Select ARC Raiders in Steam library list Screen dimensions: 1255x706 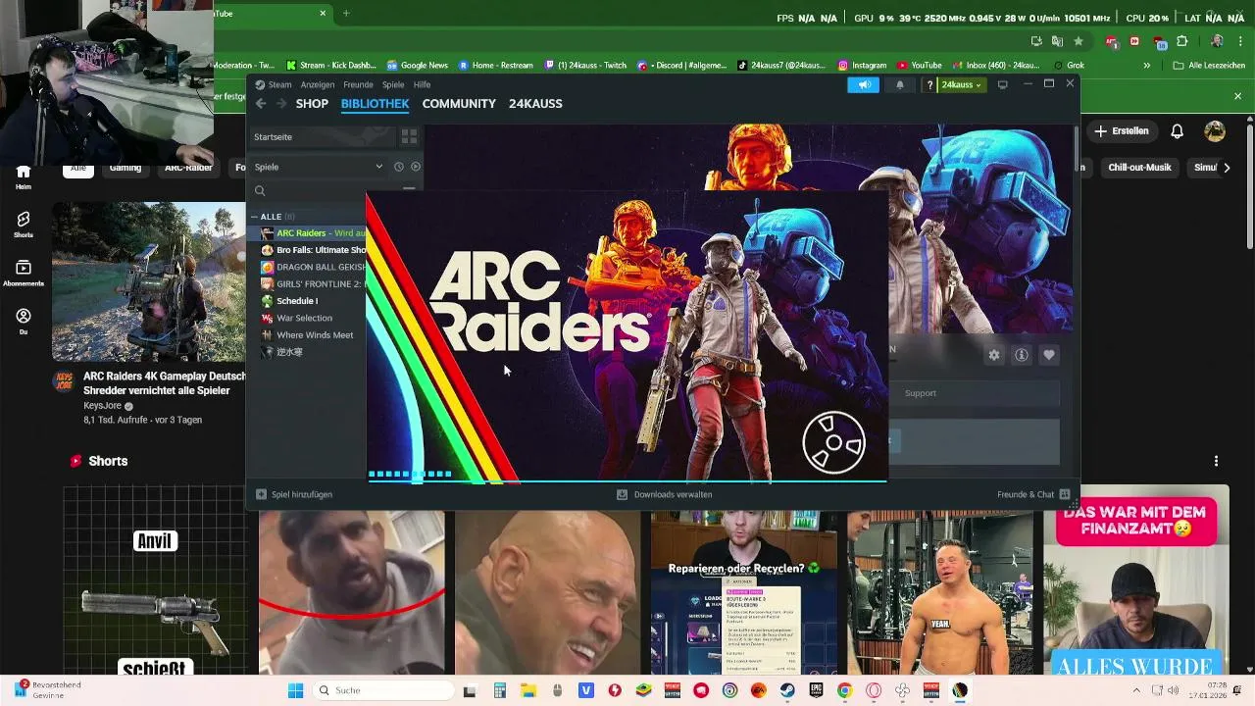pos(309,233)
